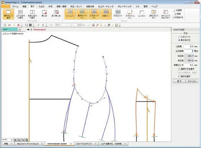This screenshot has width=201, height=148.
Task: Enable the 直線で引き直す checkbox
Action: pyautogui.click(x=179, y=68)
